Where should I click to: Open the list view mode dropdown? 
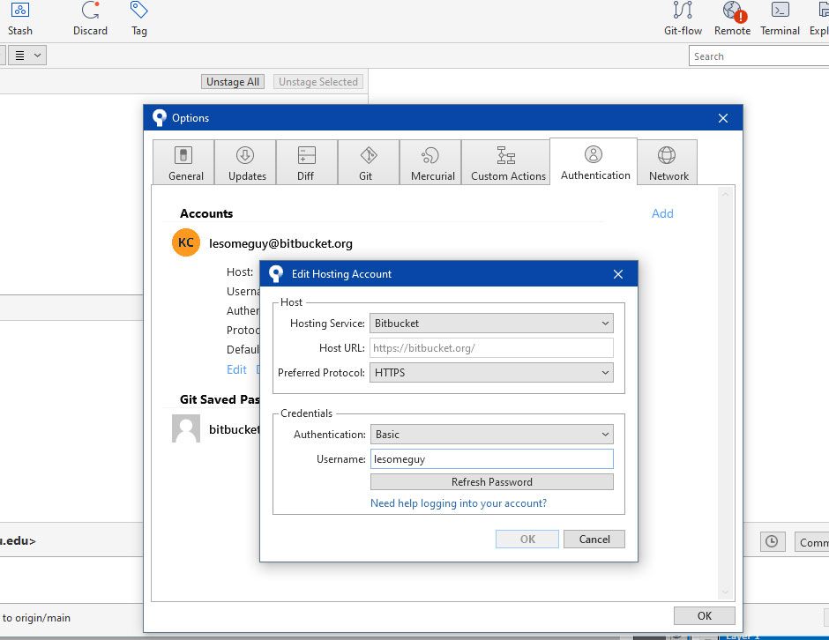point(27,55)
